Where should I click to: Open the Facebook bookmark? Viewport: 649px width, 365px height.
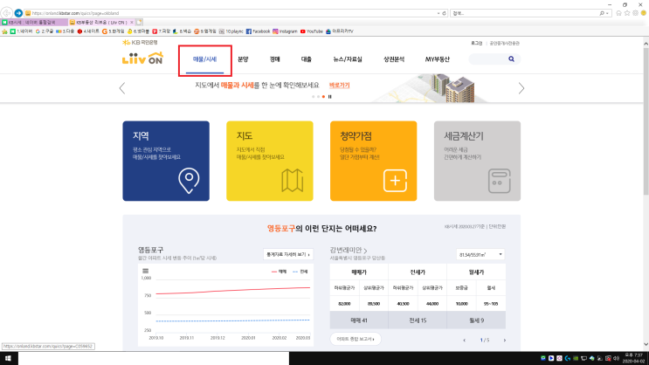pos(258,31)
